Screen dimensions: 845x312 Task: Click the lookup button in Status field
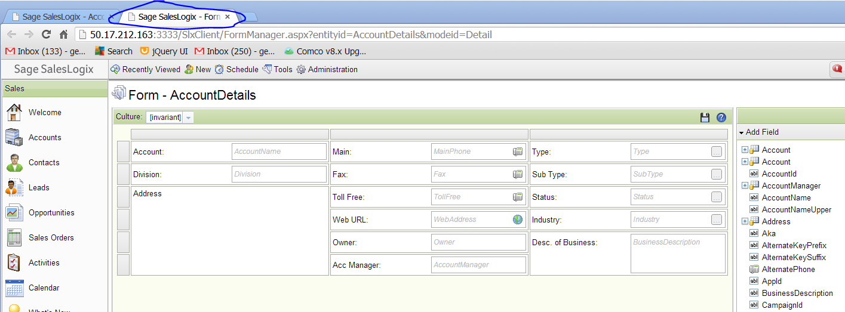click(717, 197)
